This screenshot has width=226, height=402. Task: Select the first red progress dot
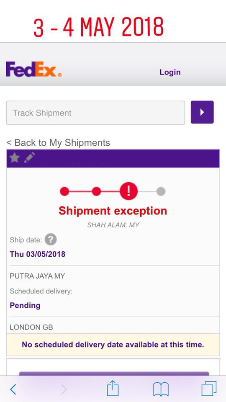(64, 191)
